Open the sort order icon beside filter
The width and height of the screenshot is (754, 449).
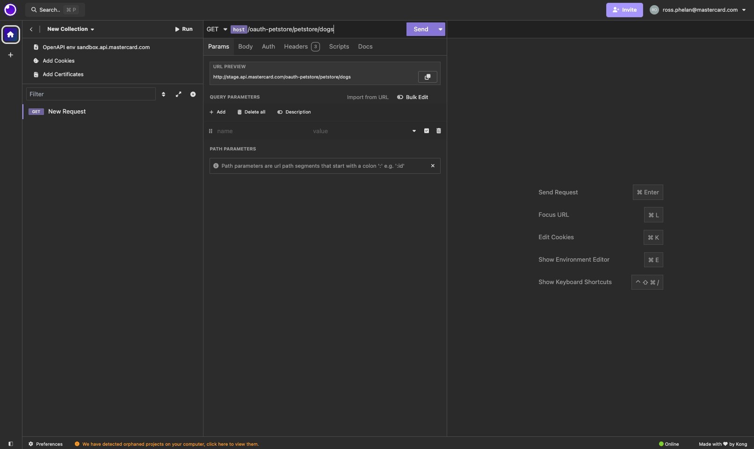(163, 94)
